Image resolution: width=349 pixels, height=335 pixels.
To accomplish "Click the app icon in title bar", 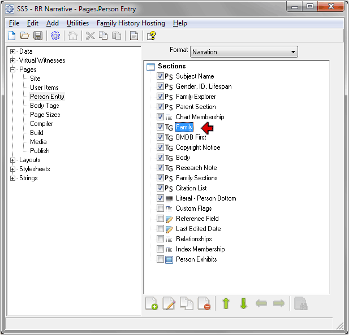I will (x=10, y=9).
